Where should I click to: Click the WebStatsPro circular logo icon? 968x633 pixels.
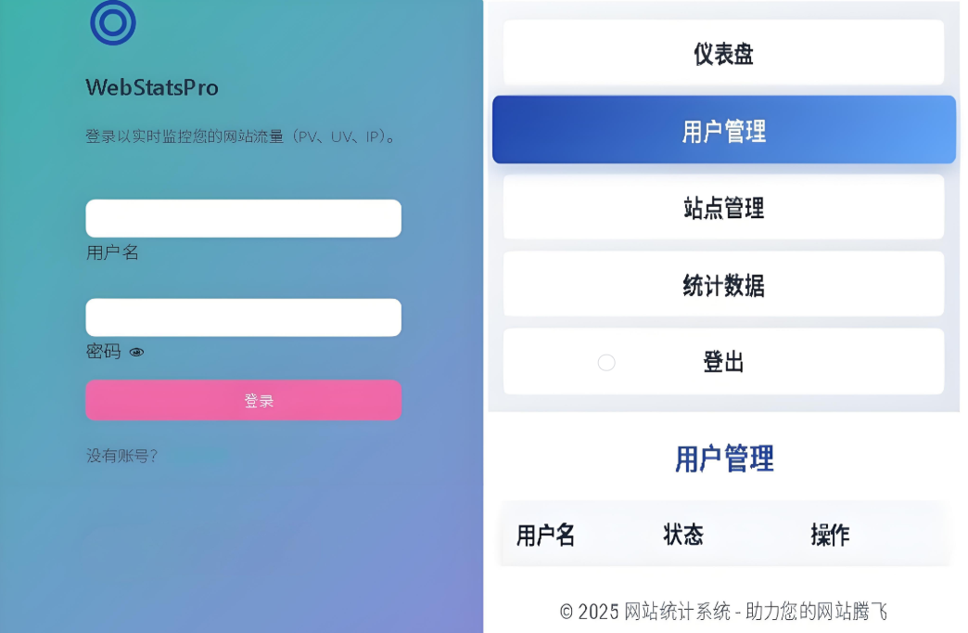pyautogui.click(x=113, y=22)
